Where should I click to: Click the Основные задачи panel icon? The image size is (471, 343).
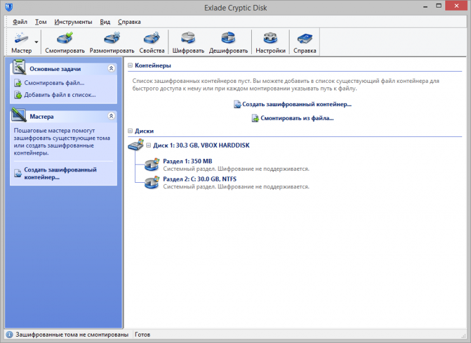click(x=19, y=67)
